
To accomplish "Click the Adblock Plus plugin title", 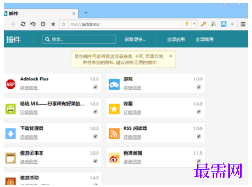I will coord(35,79).
